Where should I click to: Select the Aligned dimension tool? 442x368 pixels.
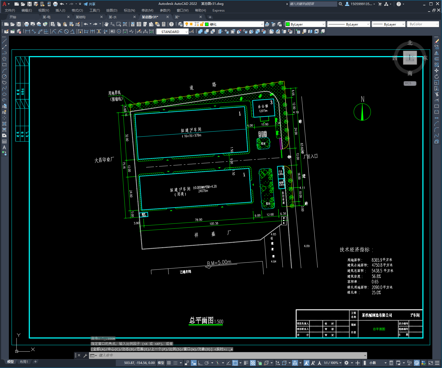34,31
